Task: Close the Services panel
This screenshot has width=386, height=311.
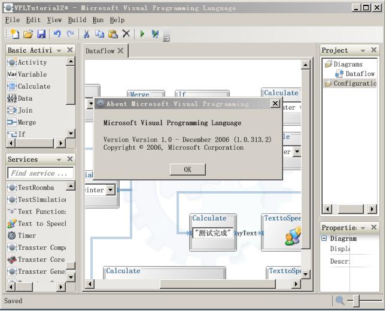Action: 70,159
